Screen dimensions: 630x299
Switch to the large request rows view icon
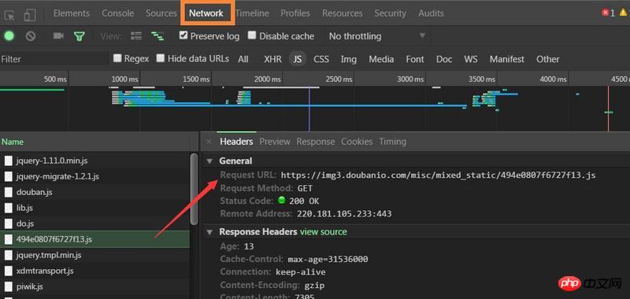[136, 36]
